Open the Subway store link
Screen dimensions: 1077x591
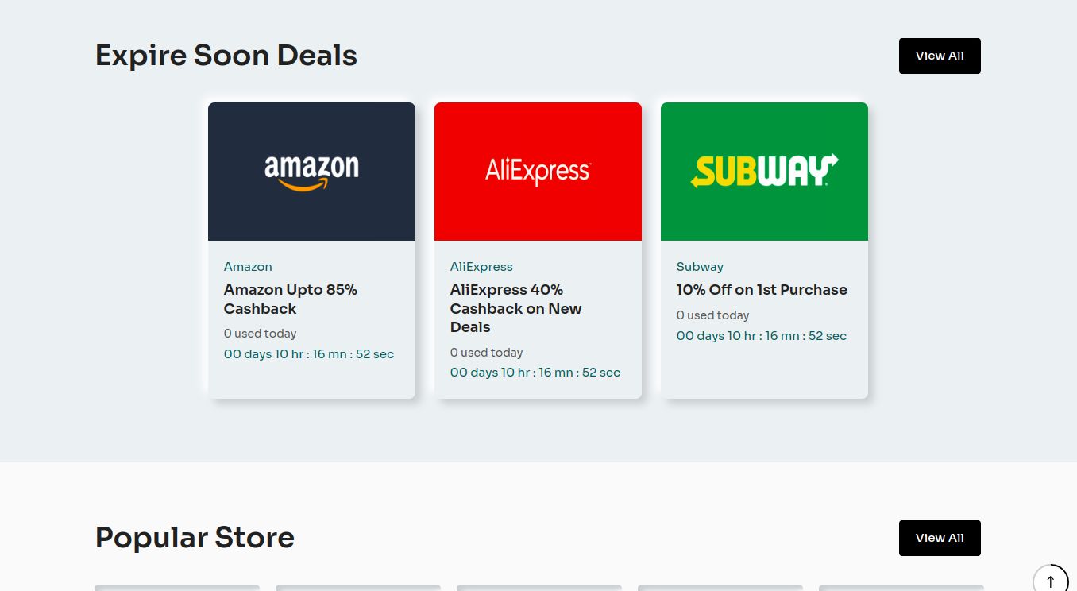click(x=699, y=266)
